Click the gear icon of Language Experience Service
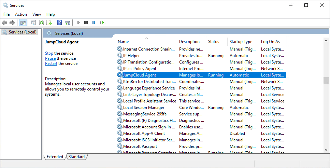Viewport: 330px width, 168px height. click(119, 88)
